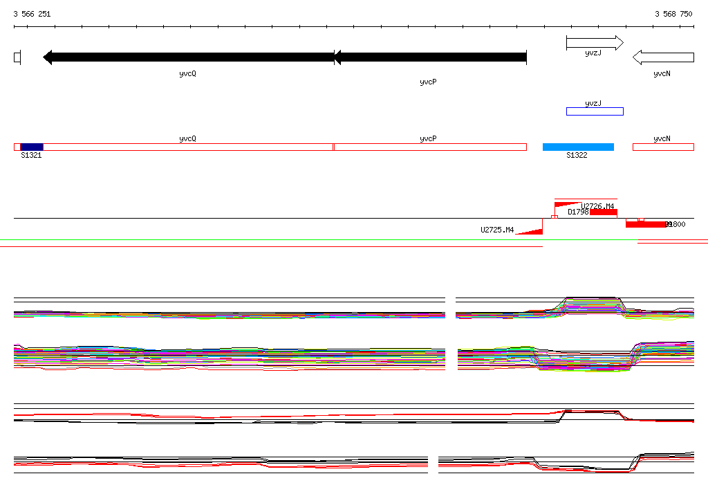Click 'yvcN' label above red box
Image resolution: width=708 pixels, height=494 pixels.
[x=662, y=139]
